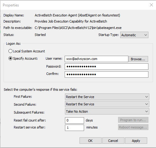Expand the Second Failure dropdown
Viewport: 156px width, 148px height.
(x=107, y=104)
